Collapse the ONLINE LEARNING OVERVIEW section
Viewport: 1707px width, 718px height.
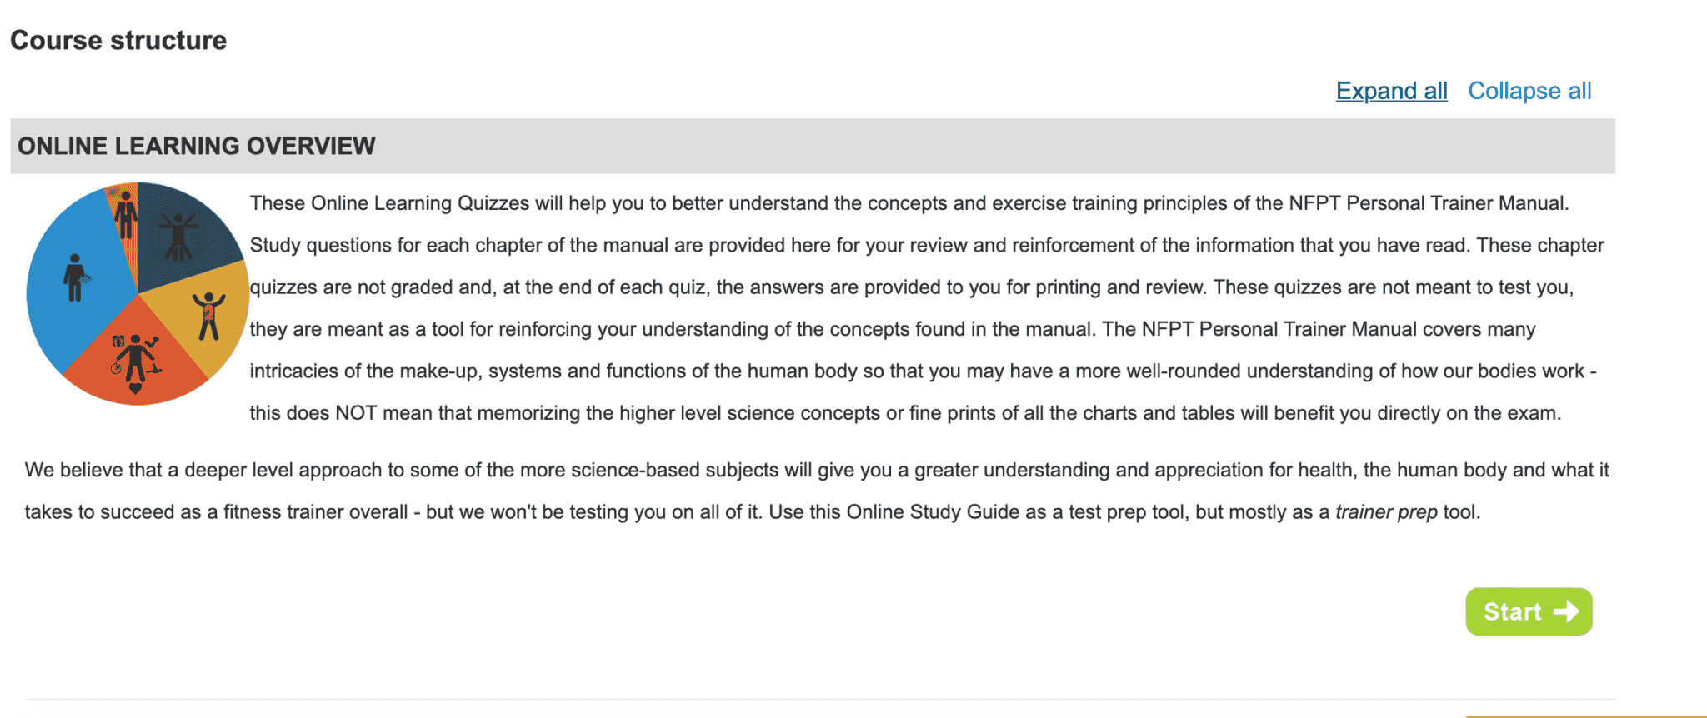point(196,146)
